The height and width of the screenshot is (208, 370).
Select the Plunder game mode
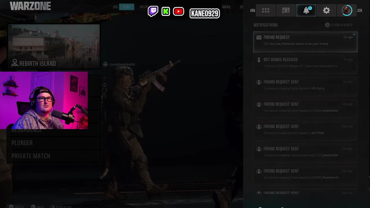click(x=54, y=143)
